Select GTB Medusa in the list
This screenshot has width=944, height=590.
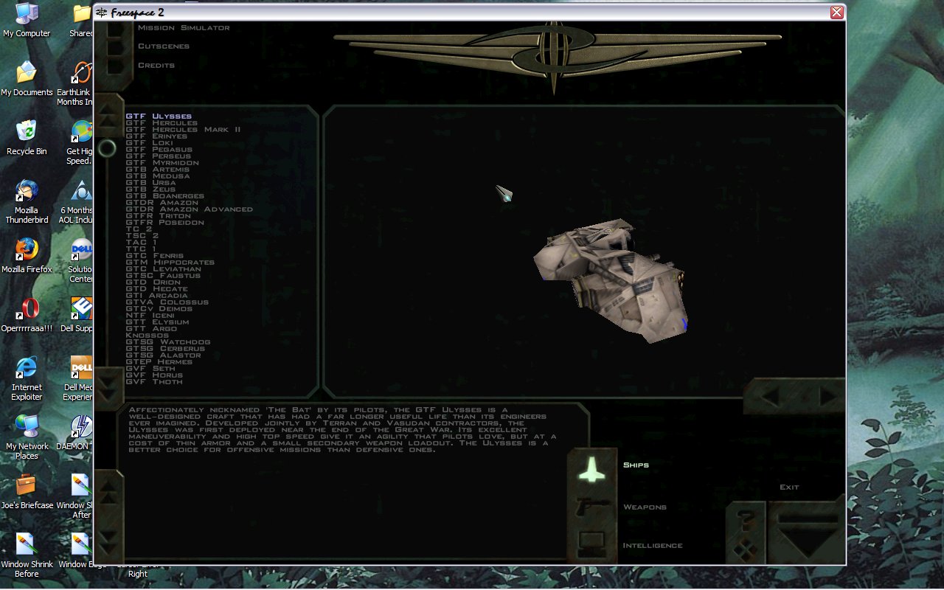tap(158, 176)
